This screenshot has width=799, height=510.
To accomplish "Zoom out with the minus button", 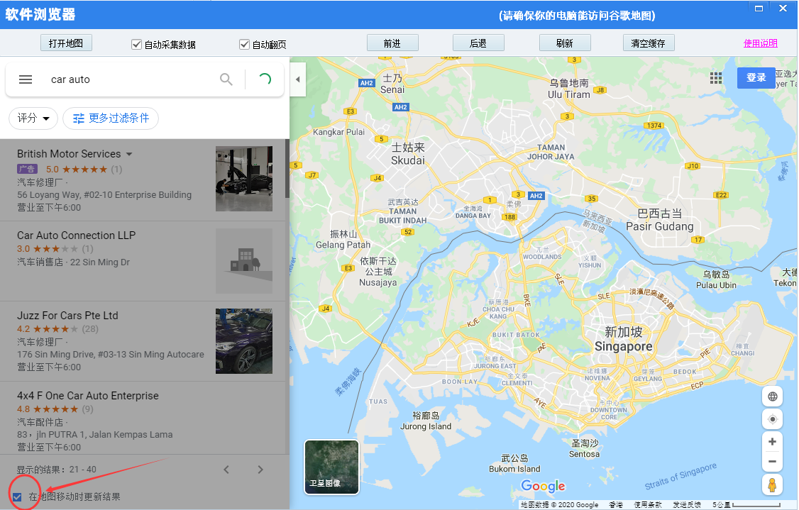I will pos(773,461).
